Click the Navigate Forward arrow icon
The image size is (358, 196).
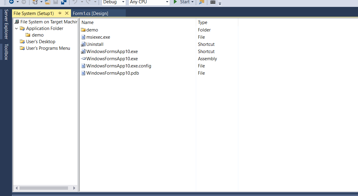[24, 2]
